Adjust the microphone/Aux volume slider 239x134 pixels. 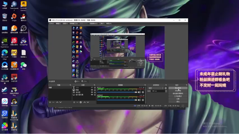[x=117, y=92]
